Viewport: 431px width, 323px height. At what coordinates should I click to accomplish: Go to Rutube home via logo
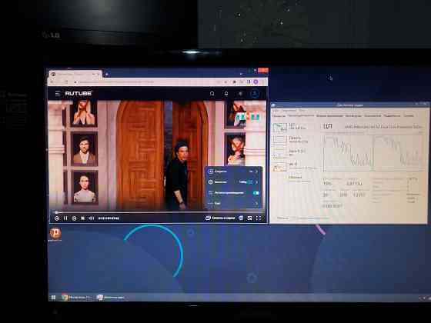(79, 93)
